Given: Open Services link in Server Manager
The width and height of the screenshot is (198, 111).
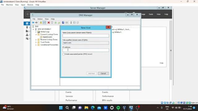Looking at the screenshot, I should 69,96.
